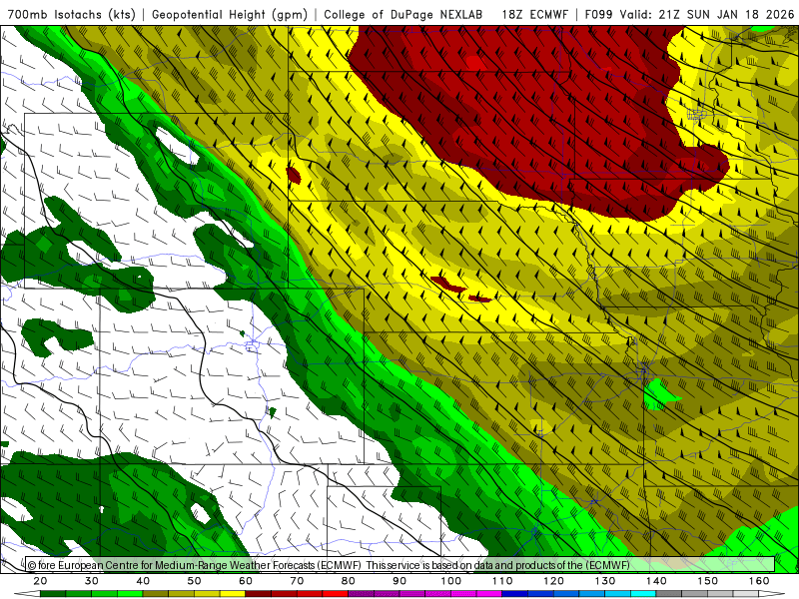The height and width of the screenshot is (599, 799).
Task: Click the legend value "50"
Action: (194, 581)
